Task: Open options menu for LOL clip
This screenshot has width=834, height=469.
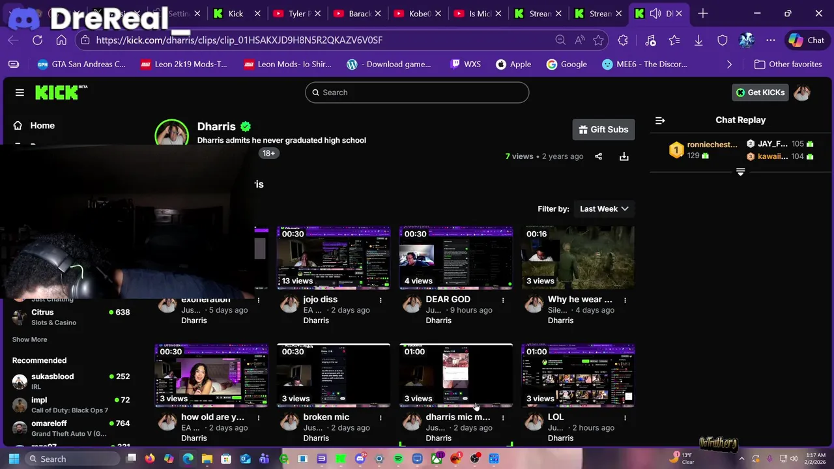Action: coord(625,418)
